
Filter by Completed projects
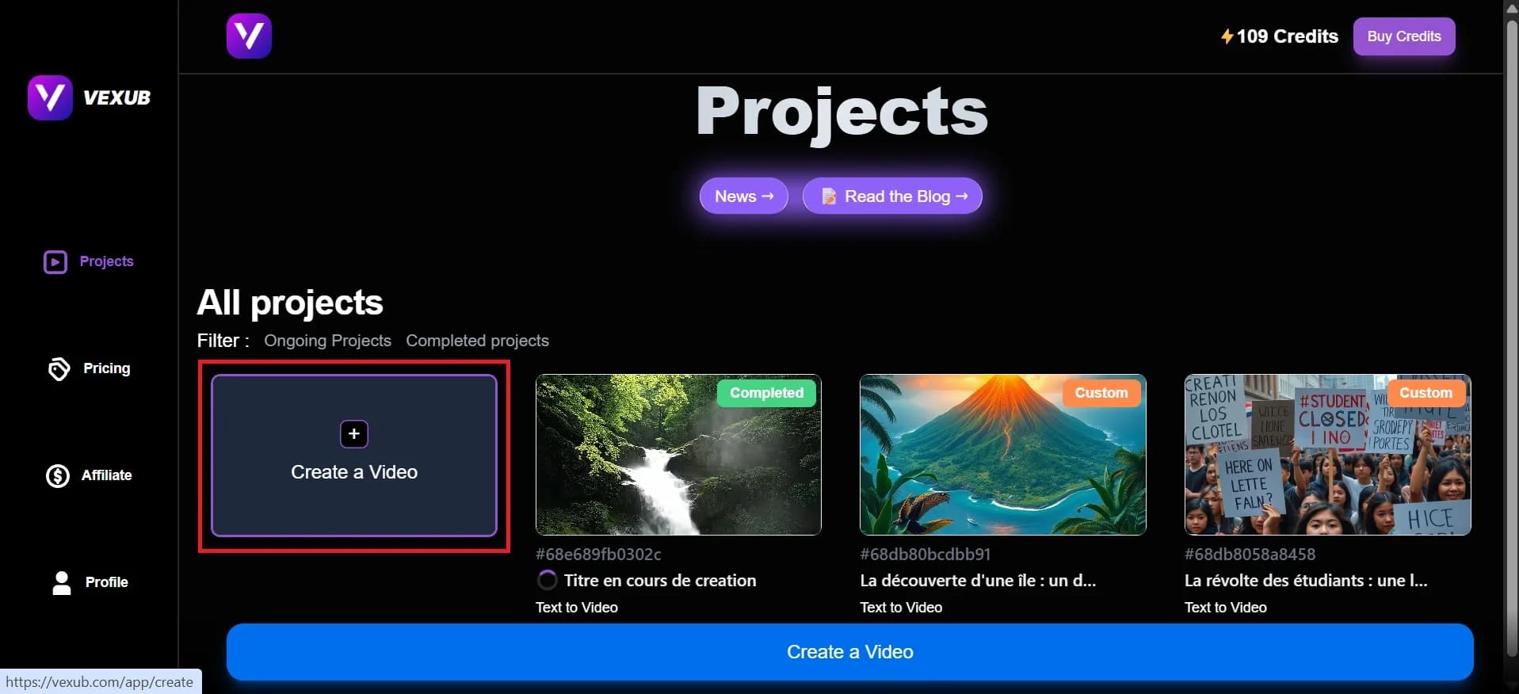(477, 341)
